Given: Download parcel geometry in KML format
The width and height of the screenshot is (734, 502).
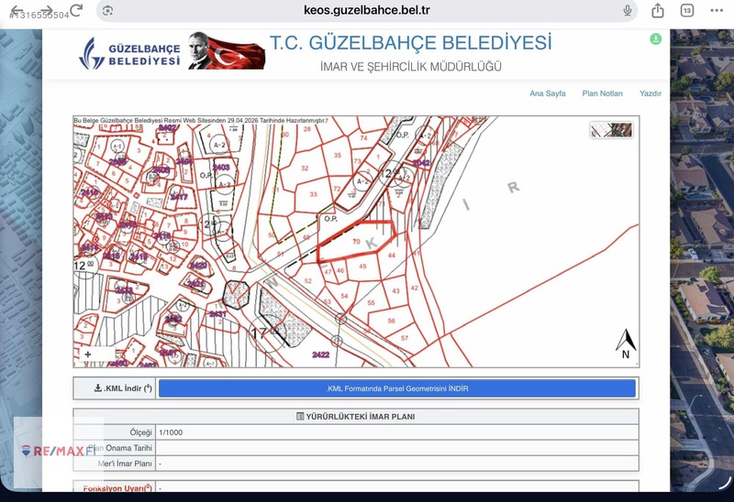Looking at the screenshot, I should [x=397, y=388].
